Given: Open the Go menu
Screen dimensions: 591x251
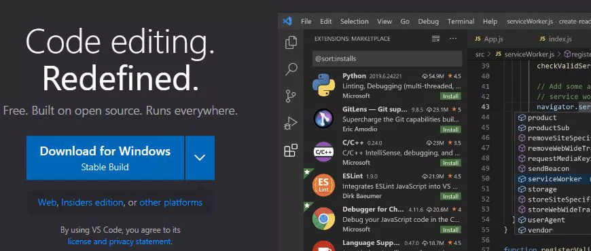Looking at the screenshot, I should pyautogui.click(x=405, y=22).
